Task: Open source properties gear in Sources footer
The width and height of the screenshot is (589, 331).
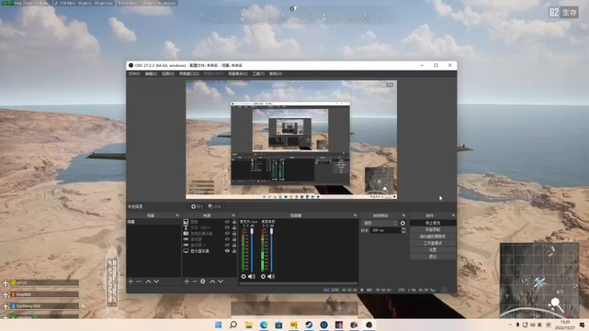Action: [x=203, y=281]
